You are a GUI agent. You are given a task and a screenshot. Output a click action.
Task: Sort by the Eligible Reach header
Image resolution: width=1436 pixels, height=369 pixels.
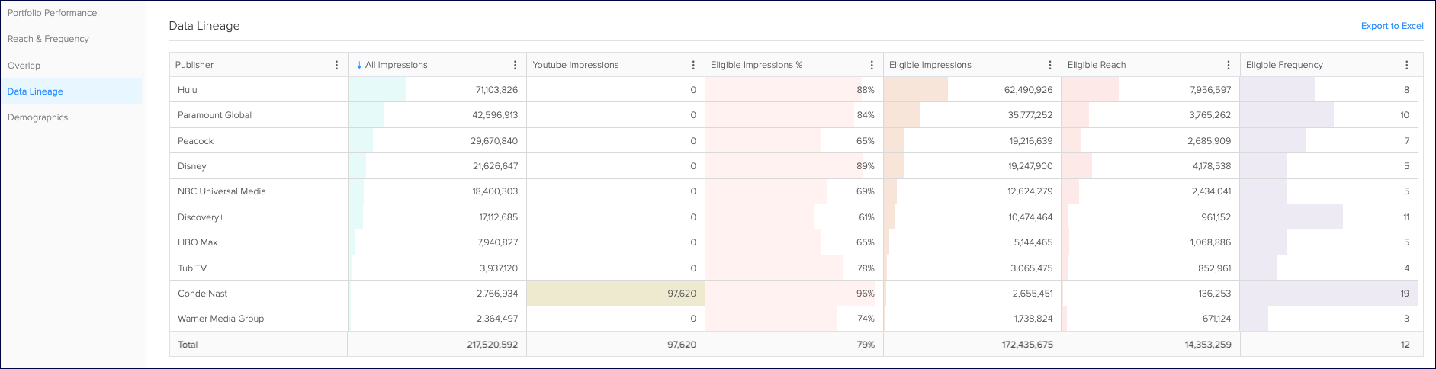point(1097,65)
